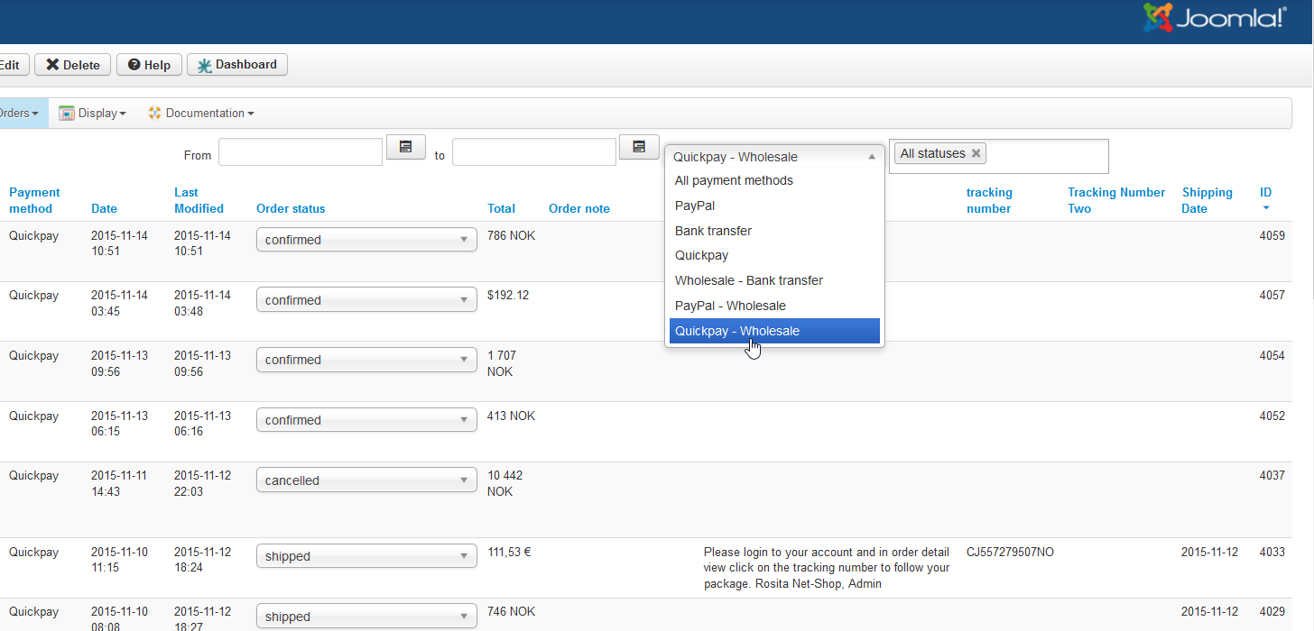Sort by Last Modified column
The width and height of the screenshot is (1314, 631).
[199, 200]
